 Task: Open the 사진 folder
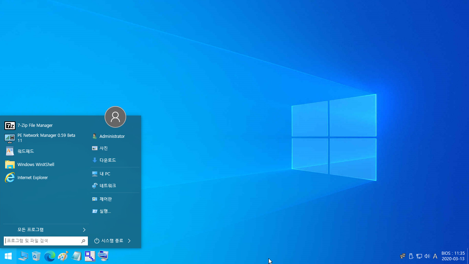coord(115,148)
